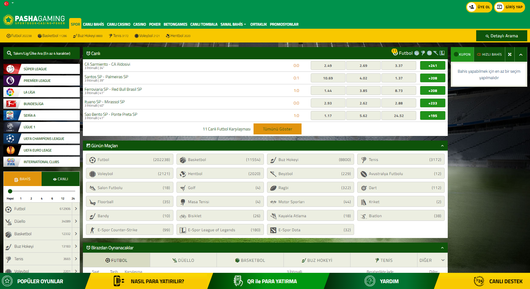Toggle the Kupon betslip indicator
The width and height of the screenshot is (530, 289).
click(456, 54)
